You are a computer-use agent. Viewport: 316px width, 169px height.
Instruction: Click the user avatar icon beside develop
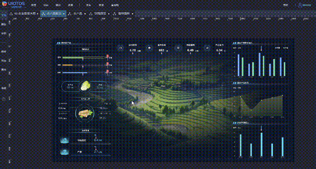point(300,5)
